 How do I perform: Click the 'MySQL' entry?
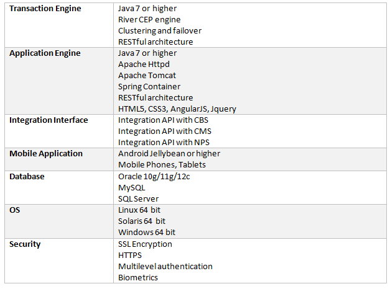coord(132,188)
